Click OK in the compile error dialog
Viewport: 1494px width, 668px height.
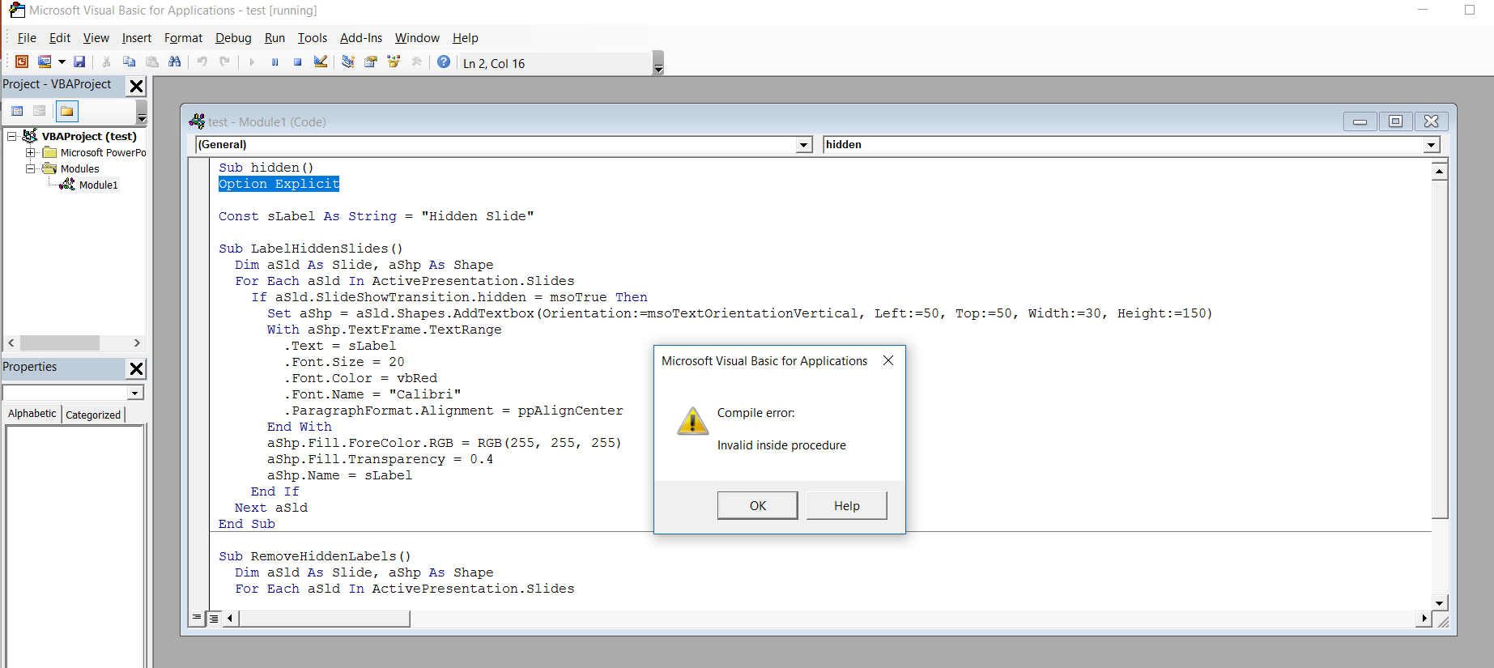point(757,505)
